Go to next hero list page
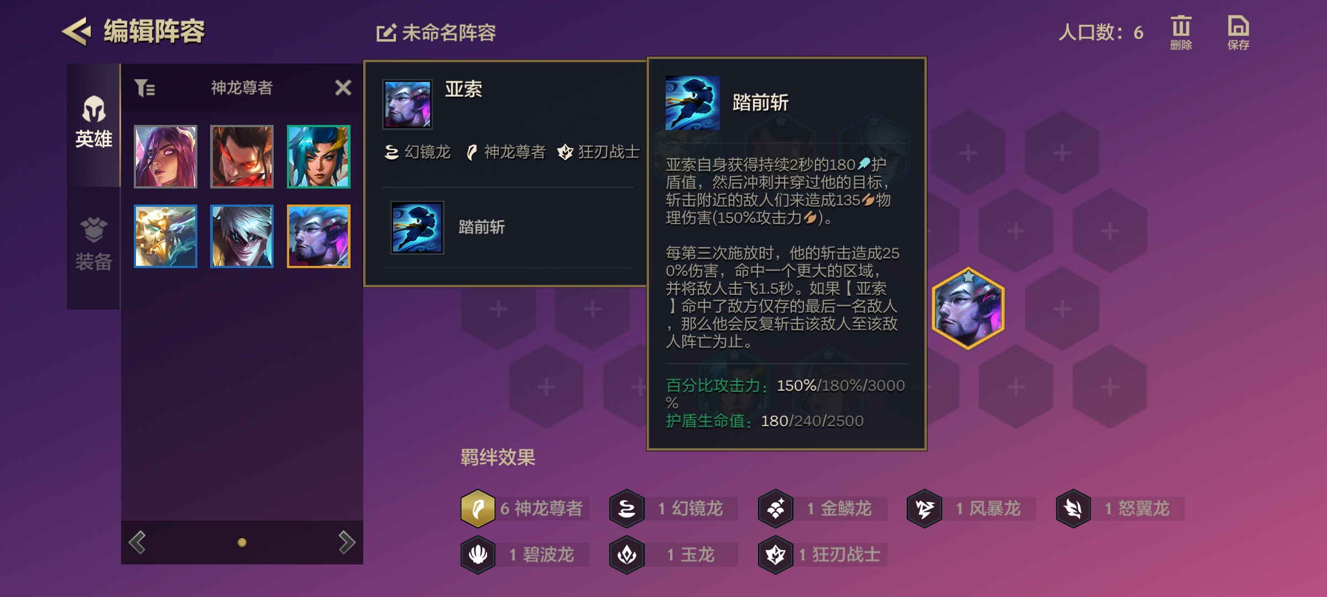The image size is (1327, 597). coord(347,542)
